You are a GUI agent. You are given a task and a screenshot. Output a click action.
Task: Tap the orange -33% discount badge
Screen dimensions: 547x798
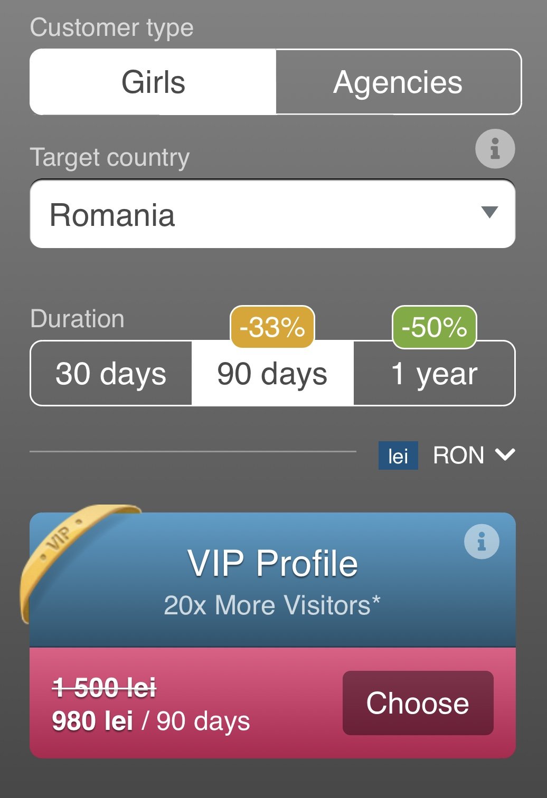[272, 327]
